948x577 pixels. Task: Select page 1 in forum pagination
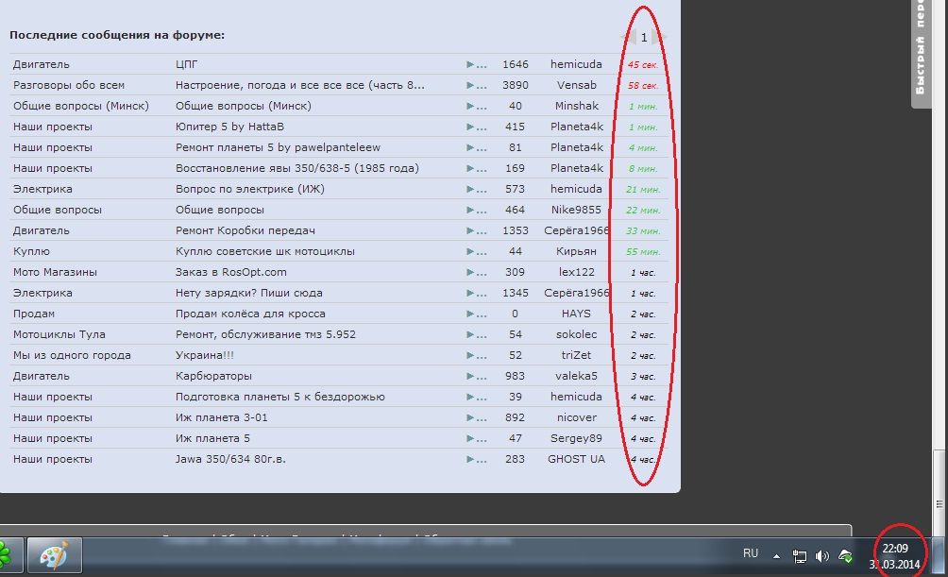(x=644, y=38)
